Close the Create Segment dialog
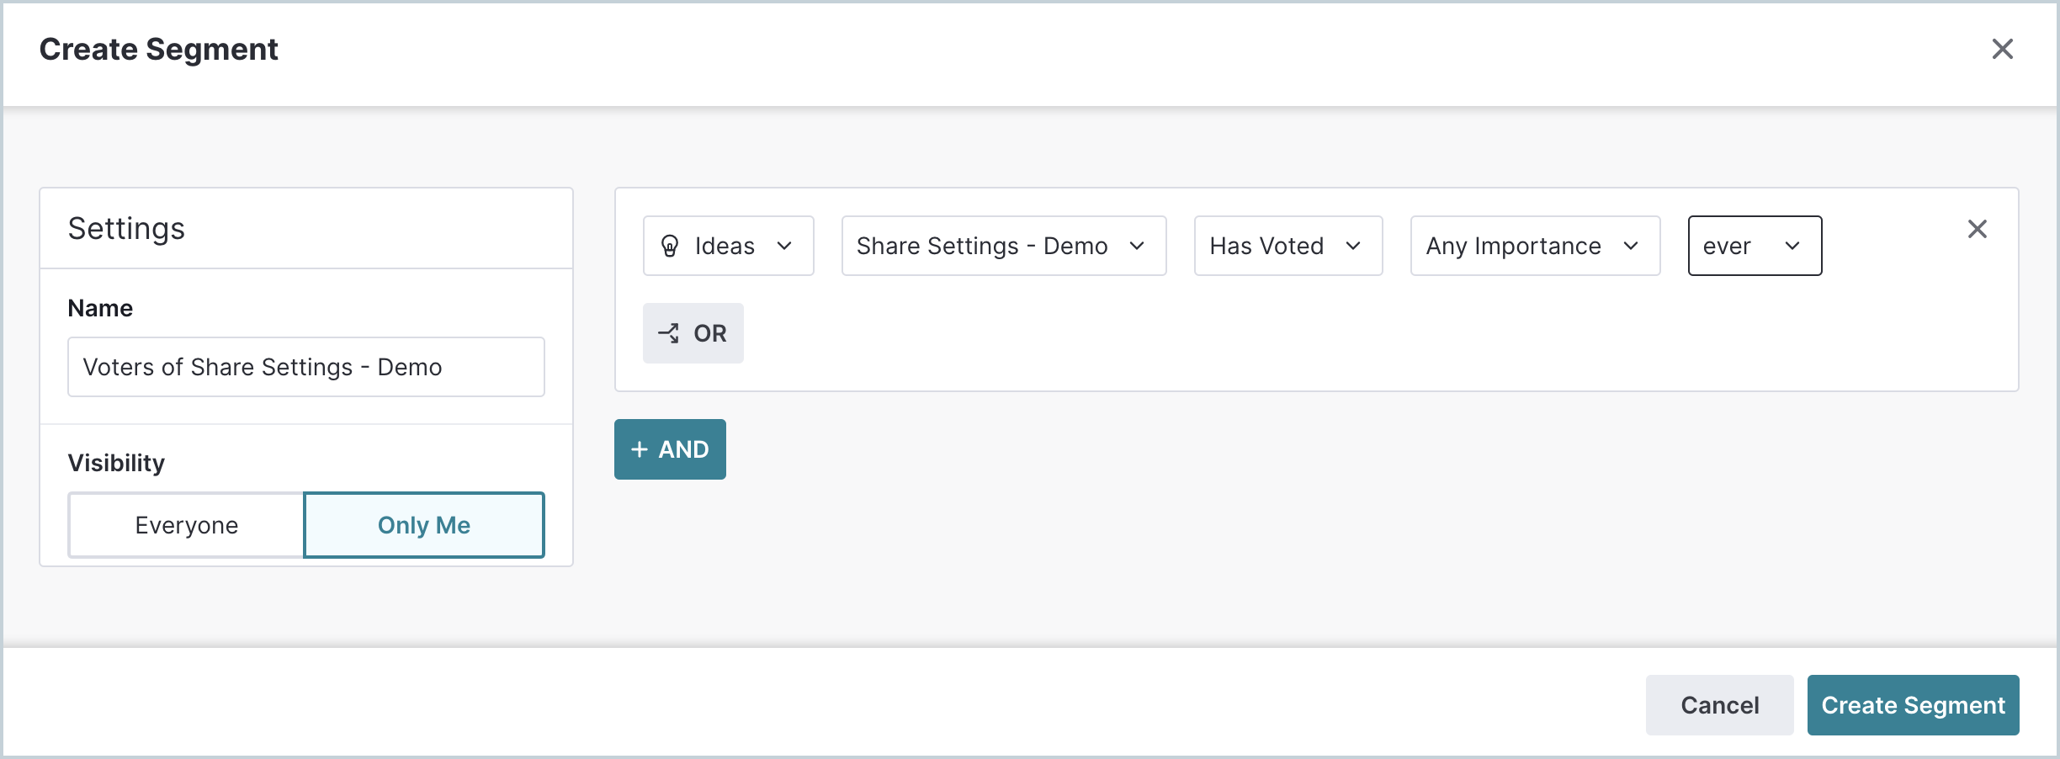Screen dimensions: 2060x759 pyautogui.click(x=2004, y=50)
